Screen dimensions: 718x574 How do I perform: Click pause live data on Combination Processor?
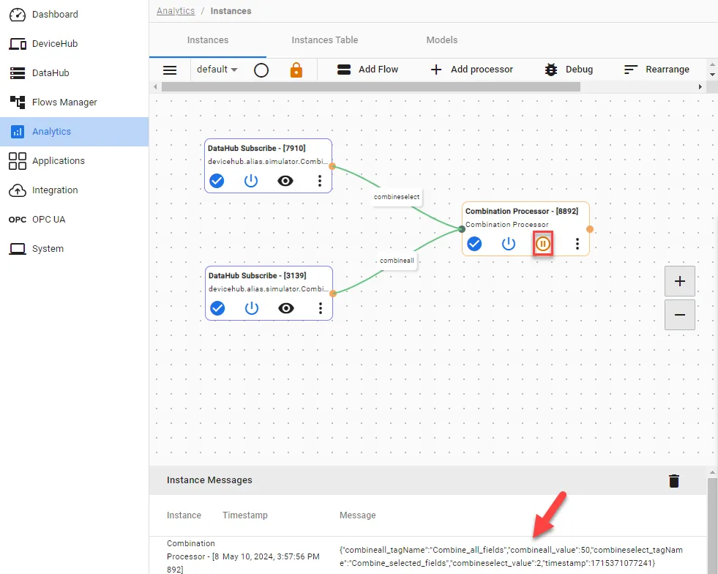[543, 244]
